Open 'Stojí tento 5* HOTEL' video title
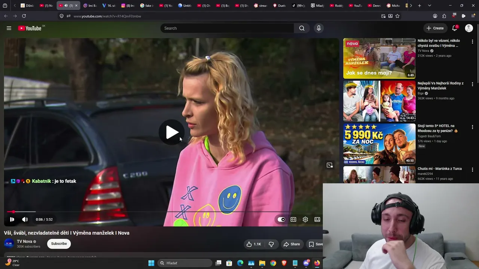479x269 pixels. coord(438,129)
